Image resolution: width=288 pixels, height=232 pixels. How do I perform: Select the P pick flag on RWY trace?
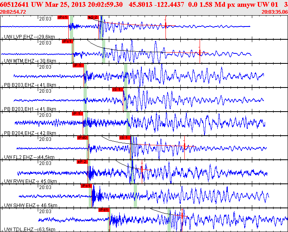tap(82, 162)
